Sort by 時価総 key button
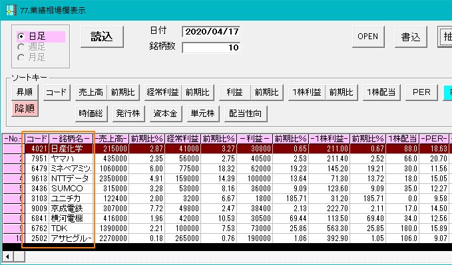452x265 pixels. point(91,114)
